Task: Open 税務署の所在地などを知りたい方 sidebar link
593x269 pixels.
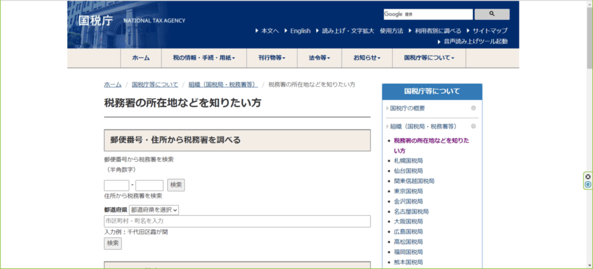Action: [431, 145]
